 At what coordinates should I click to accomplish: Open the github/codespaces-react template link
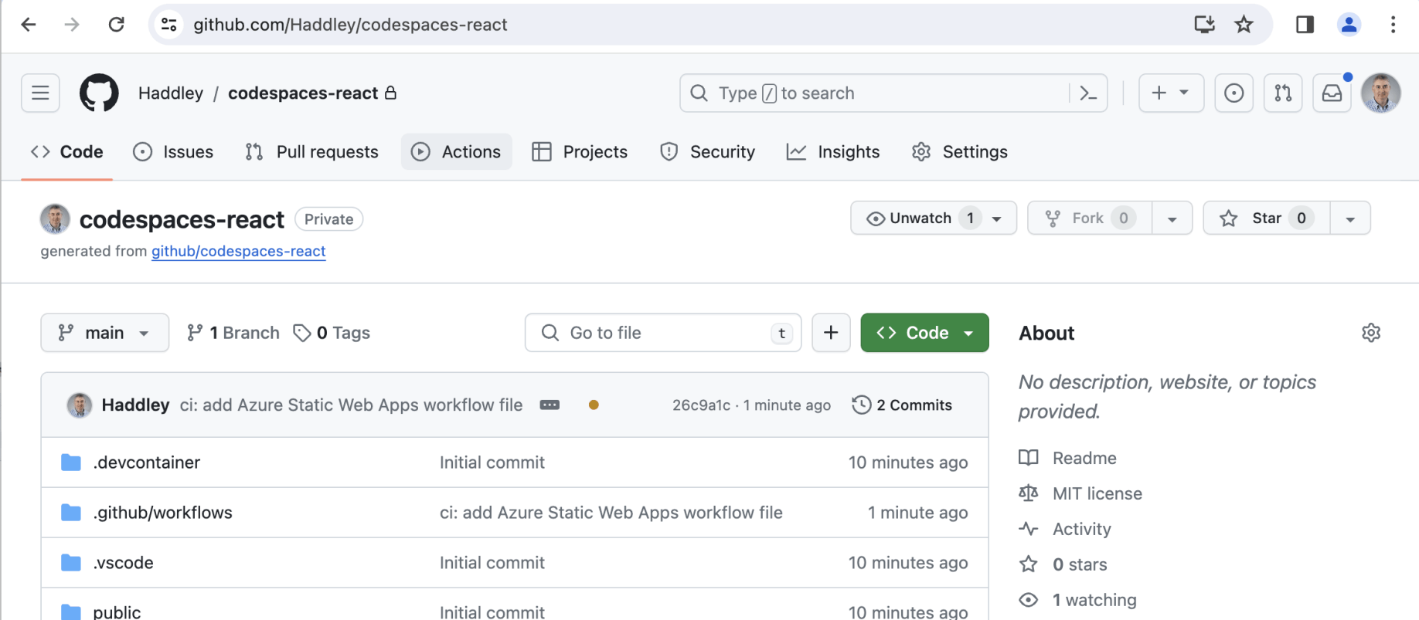[238, 252]
